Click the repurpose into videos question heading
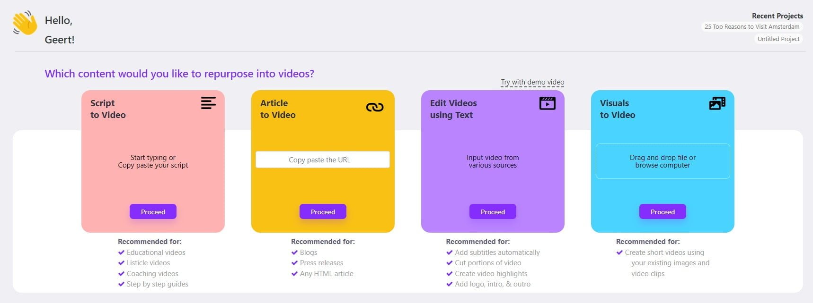 pyautogui.click(x=179, y=74)
